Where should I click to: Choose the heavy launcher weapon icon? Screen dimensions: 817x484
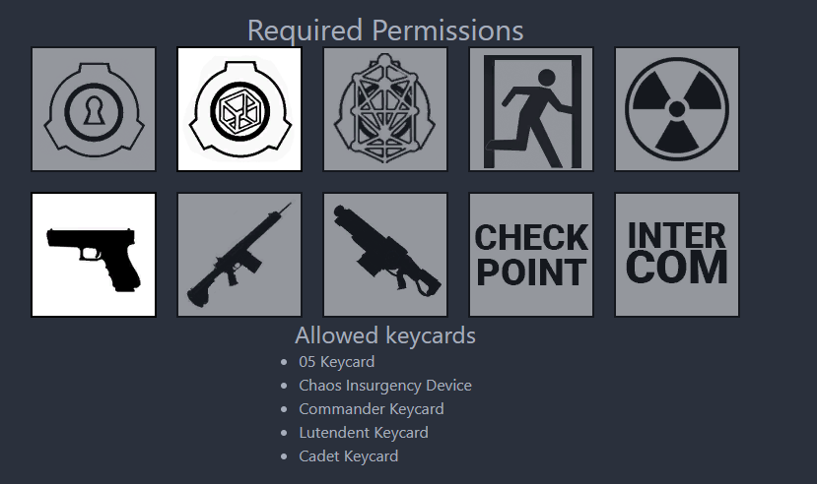[385, 255]
